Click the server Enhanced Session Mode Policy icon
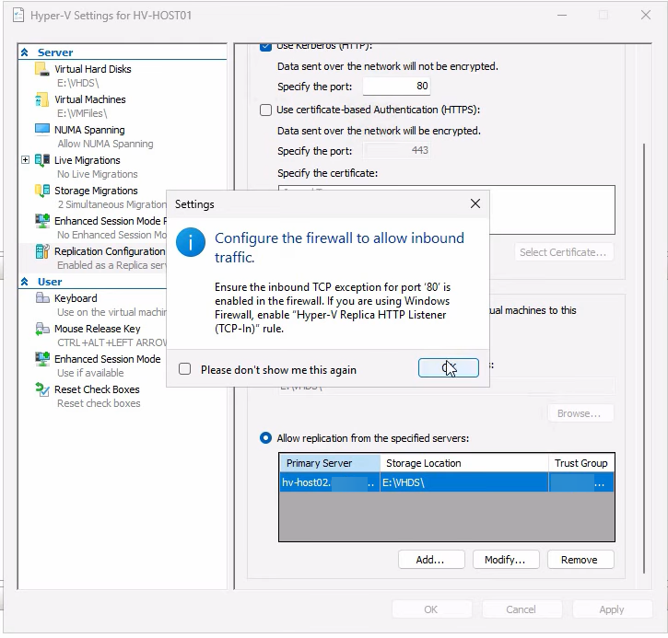The image size is (668, 638). [41, 221]
